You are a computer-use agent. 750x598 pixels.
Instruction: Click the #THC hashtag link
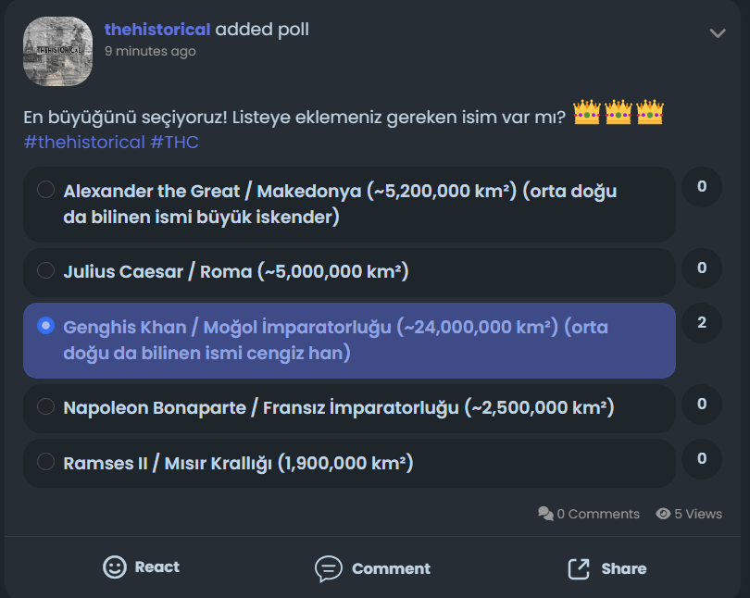tap(175, 143)
